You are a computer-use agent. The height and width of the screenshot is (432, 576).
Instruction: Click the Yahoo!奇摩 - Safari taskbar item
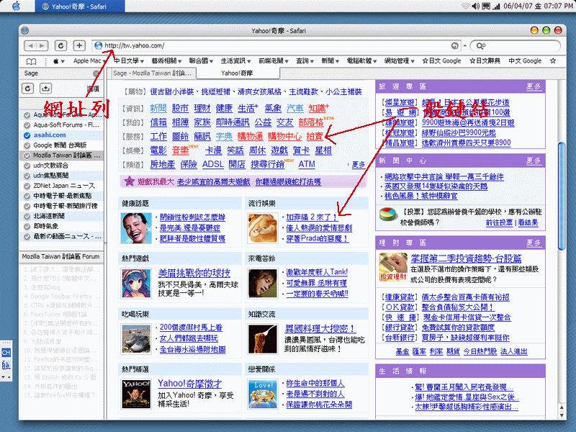(80, 6)
